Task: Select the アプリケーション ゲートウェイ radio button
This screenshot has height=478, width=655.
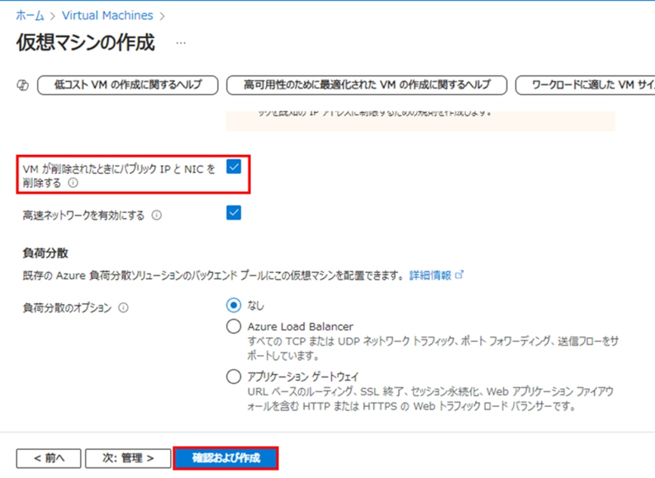Action: click(x=233, y=376)
